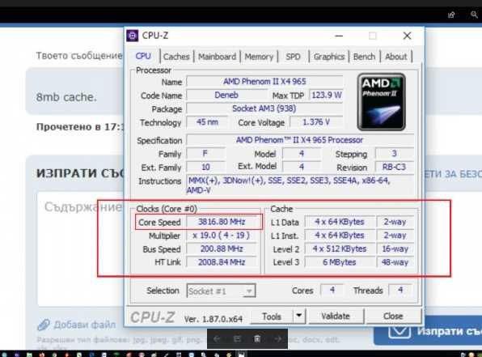Click the Ext. Family value 10
This screenshot has height=357, width=482.
click(x=205, y=167)
